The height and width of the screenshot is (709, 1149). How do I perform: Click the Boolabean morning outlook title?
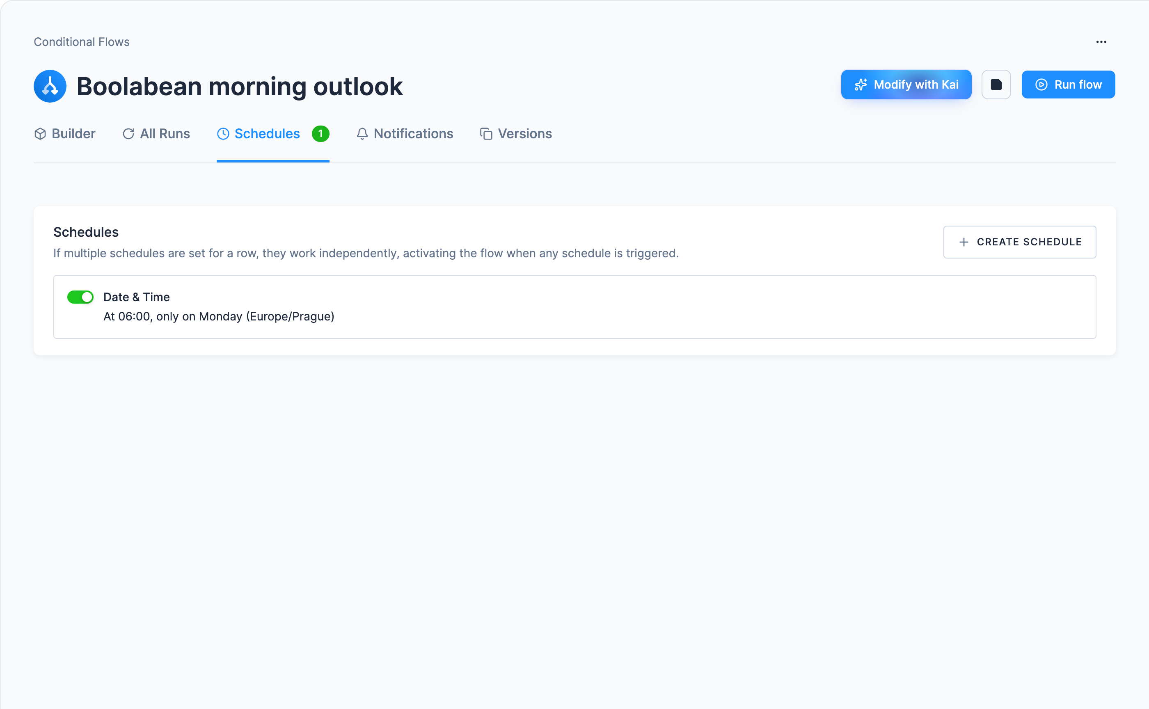pos(239,86)
